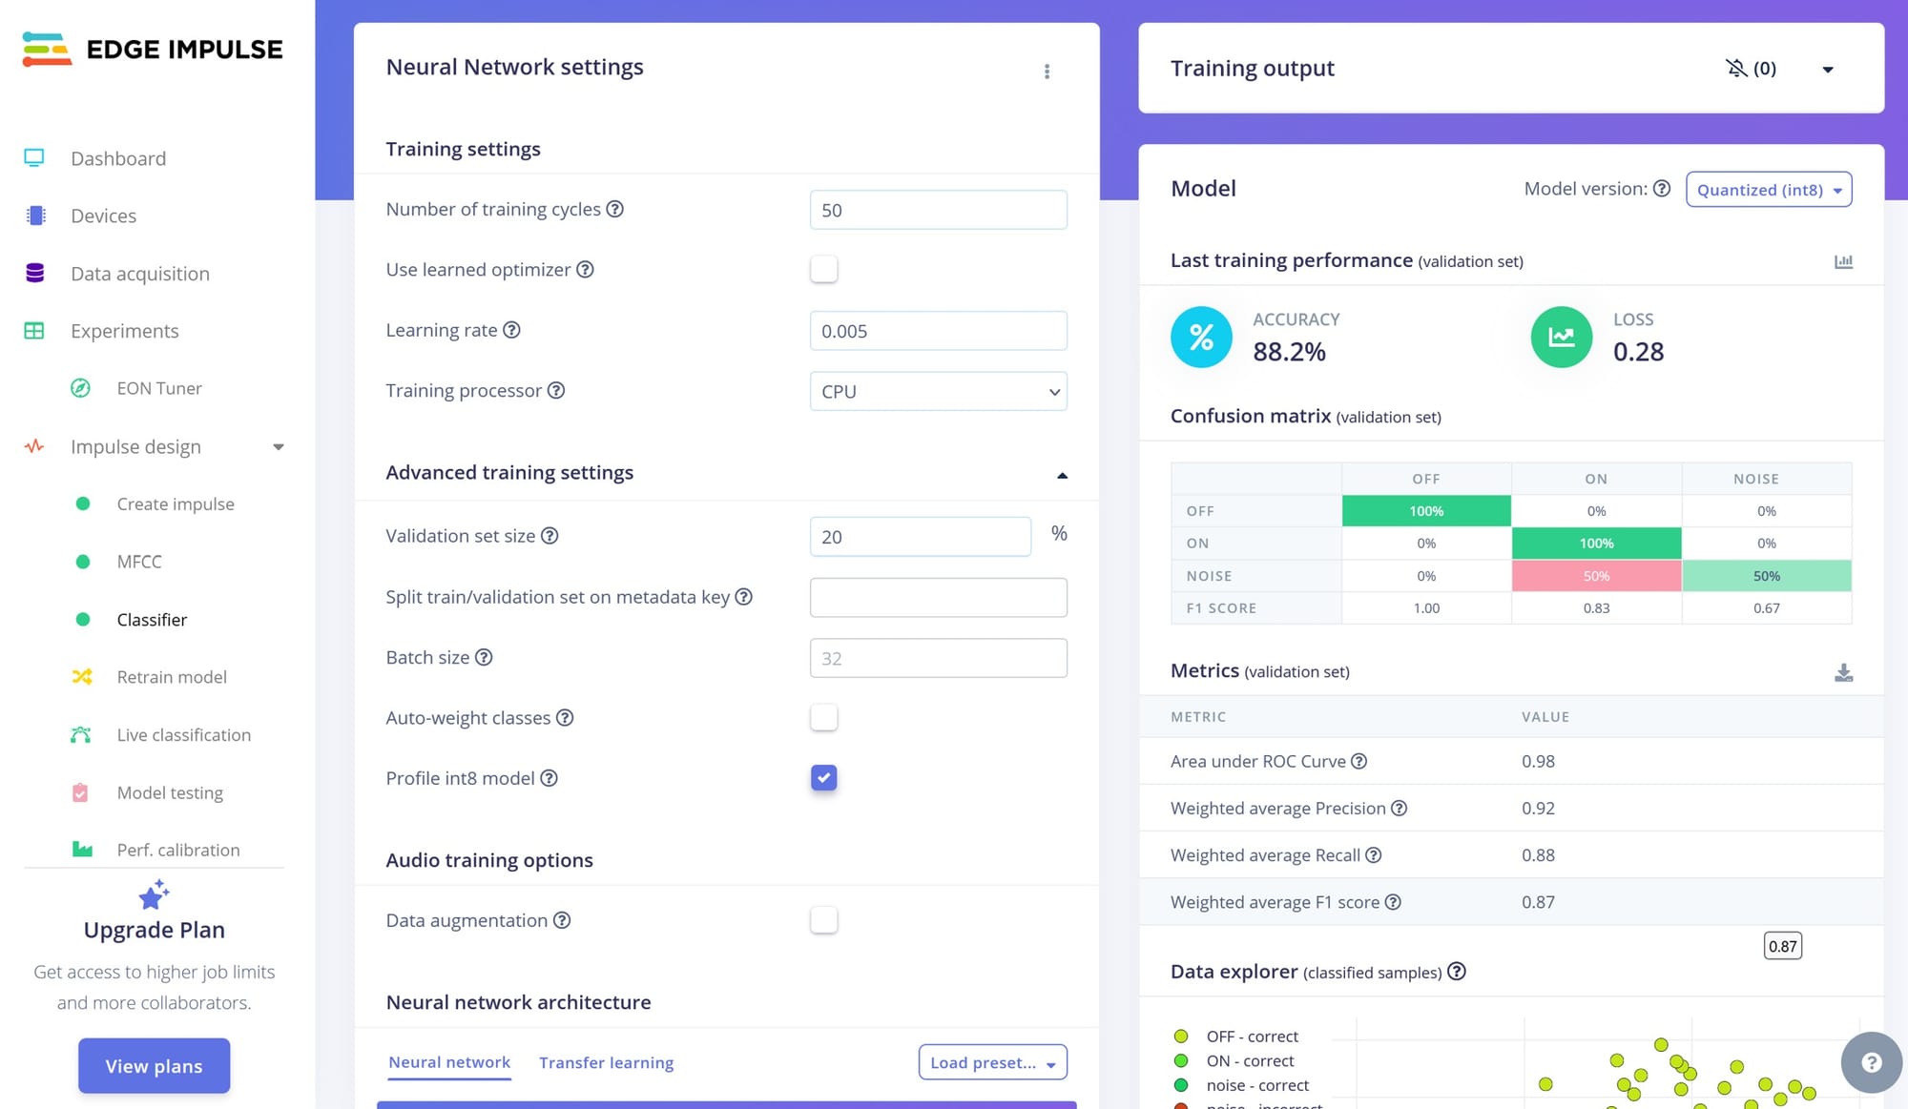Enable the Auto-weight classes checkbox
The image size is (1908, 1109).
[824, 717]
